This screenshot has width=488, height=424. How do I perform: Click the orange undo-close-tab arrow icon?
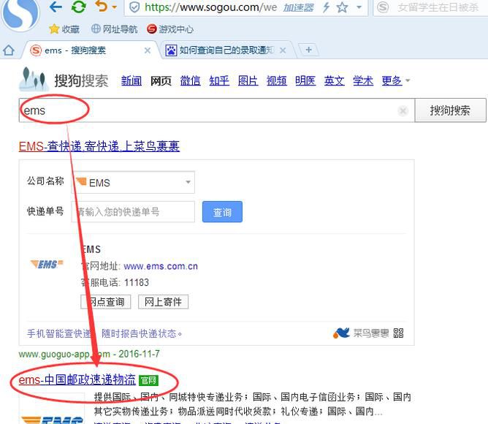click(x=101, y=7)
